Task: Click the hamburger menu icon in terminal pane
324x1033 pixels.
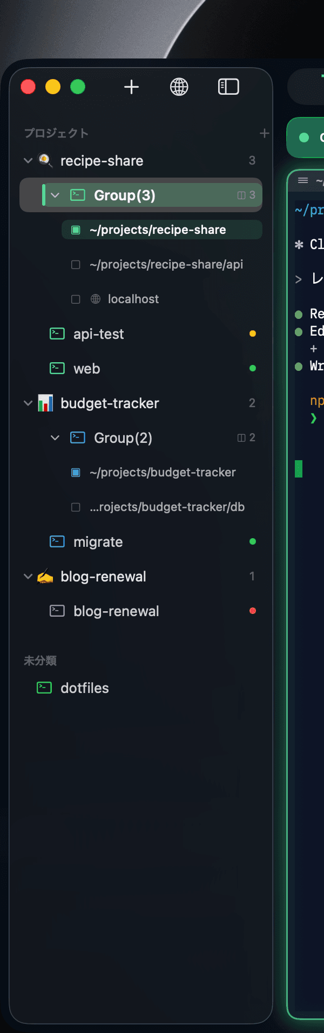Action: (x=303, y=180)
